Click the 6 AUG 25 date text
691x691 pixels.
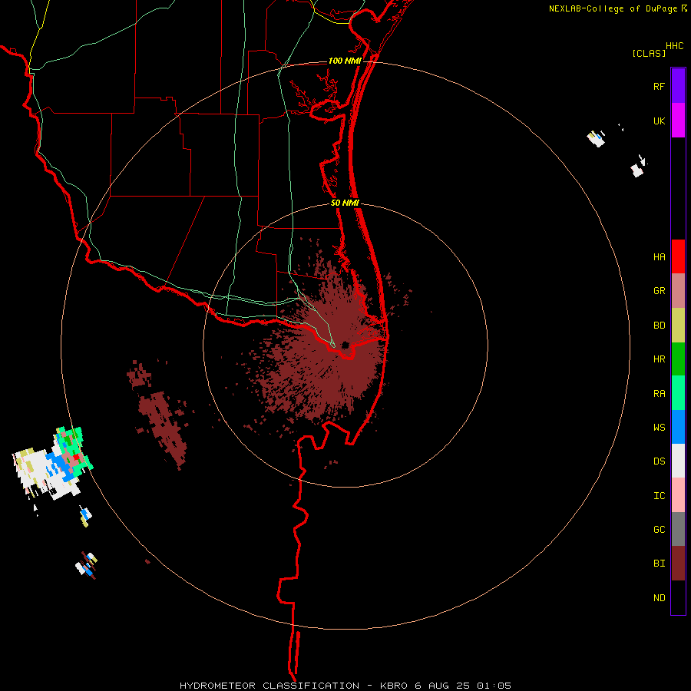coord(442,686)
